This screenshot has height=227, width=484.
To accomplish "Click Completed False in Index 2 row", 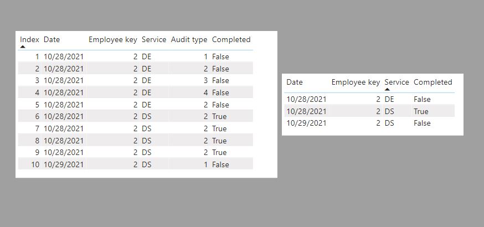I will tap(220, 69).
